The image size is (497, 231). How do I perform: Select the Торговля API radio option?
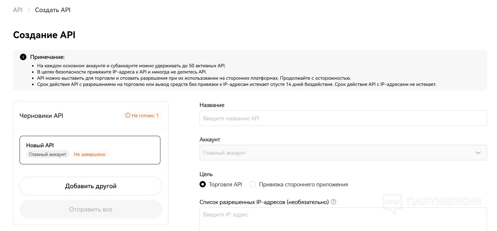coord(203,184)
